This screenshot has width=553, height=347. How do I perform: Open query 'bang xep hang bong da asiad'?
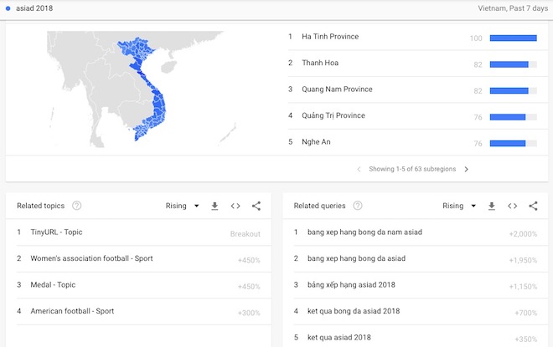[x=356, y=258]
